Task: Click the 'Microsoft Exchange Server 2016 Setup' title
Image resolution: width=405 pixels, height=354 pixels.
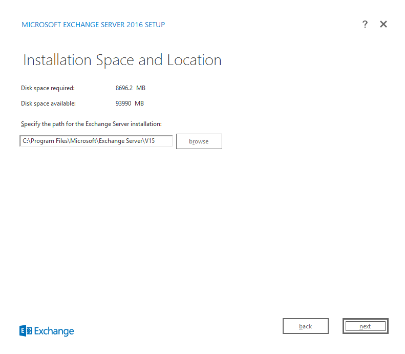Action: 93,25
